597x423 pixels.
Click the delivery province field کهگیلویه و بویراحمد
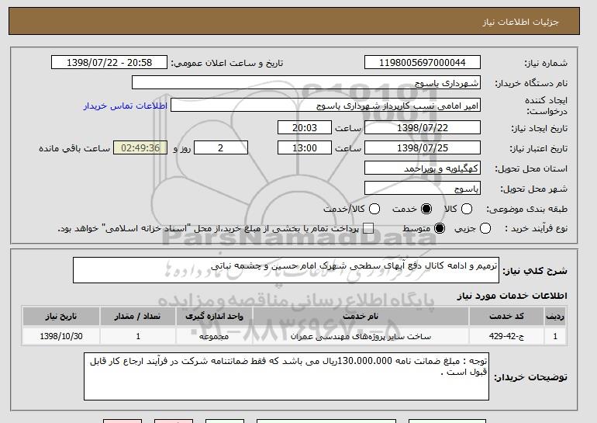[x=423, y=168]
